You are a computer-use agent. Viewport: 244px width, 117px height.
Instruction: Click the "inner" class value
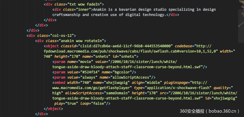tap(84, 10)
